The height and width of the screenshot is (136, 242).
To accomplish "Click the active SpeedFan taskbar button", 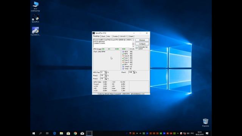I will pos(89,133).
